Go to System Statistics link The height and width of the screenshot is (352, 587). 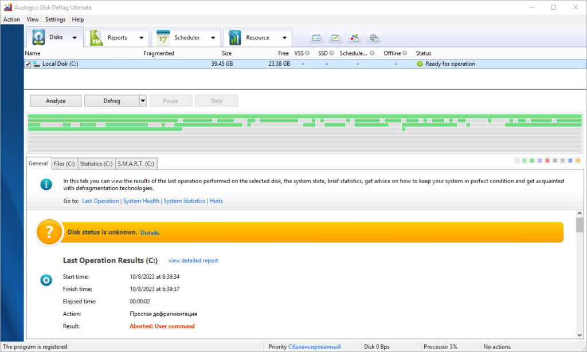tap(184, 201)
